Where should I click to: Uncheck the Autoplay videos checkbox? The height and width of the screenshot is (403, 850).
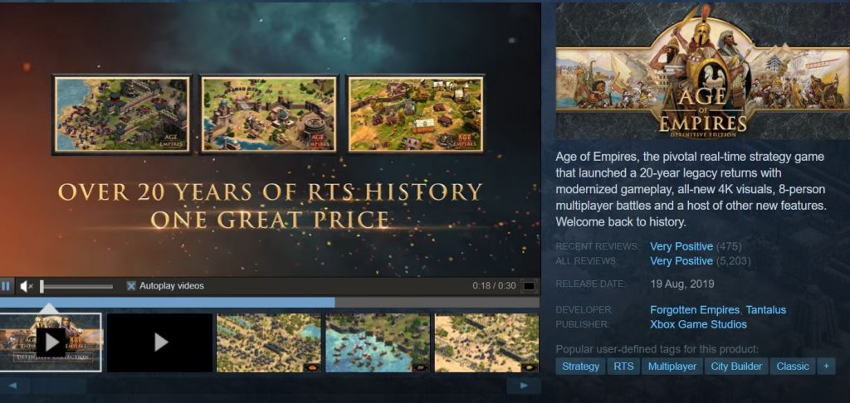point(130,285)
